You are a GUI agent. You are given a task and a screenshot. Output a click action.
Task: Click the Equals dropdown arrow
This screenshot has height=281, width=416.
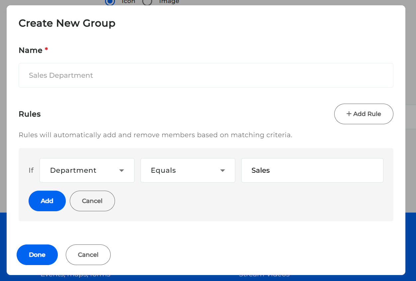223,171
